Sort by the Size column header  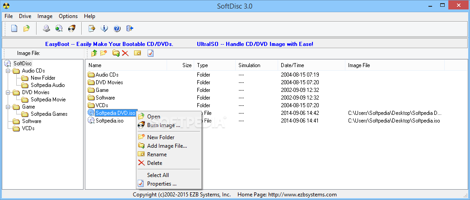click(x=181, y=65)
